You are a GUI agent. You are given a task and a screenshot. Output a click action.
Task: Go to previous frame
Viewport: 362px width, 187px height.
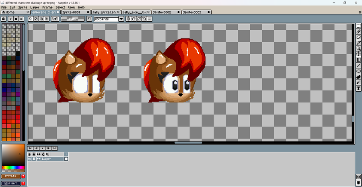coord(36,148)
